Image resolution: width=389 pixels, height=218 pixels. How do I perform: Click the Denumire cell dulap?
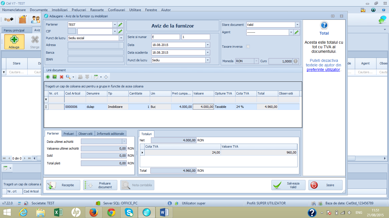97,107
